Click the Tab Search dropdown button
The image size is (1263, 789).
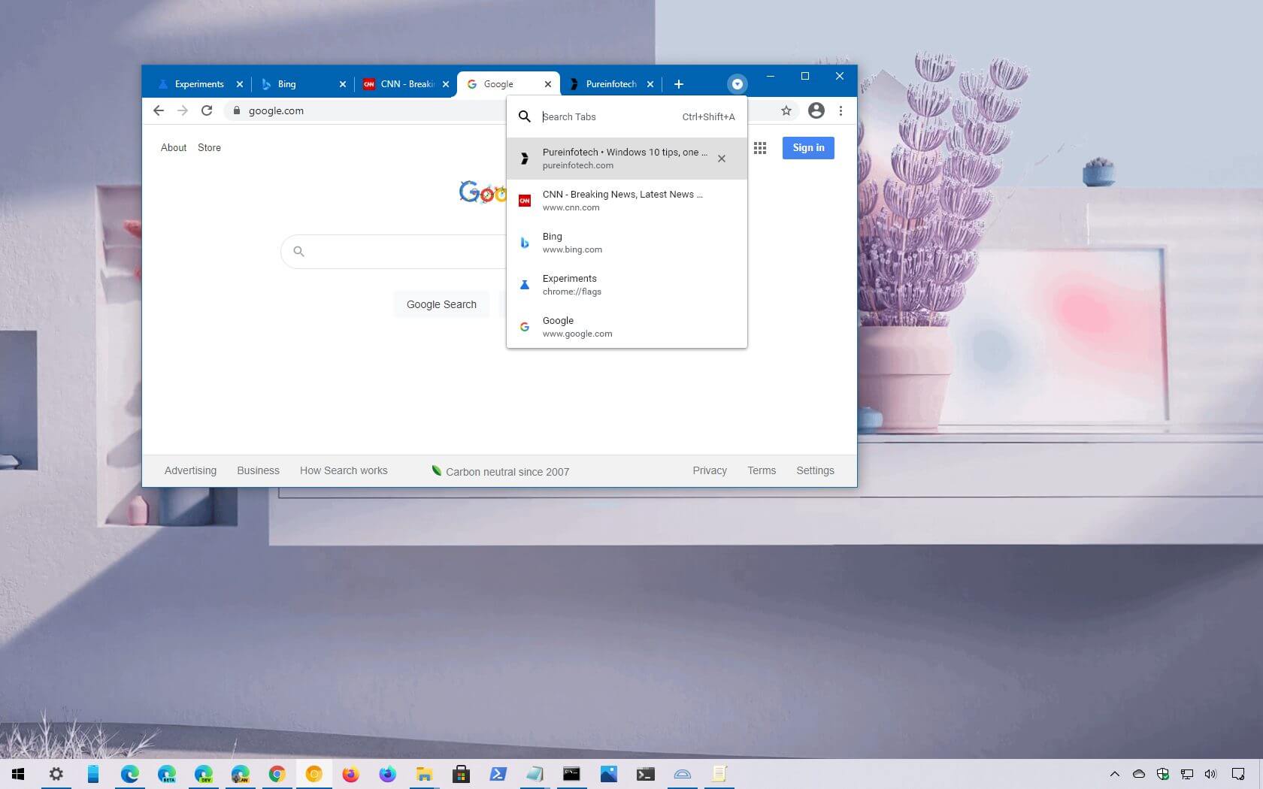(x=737, y=84)
